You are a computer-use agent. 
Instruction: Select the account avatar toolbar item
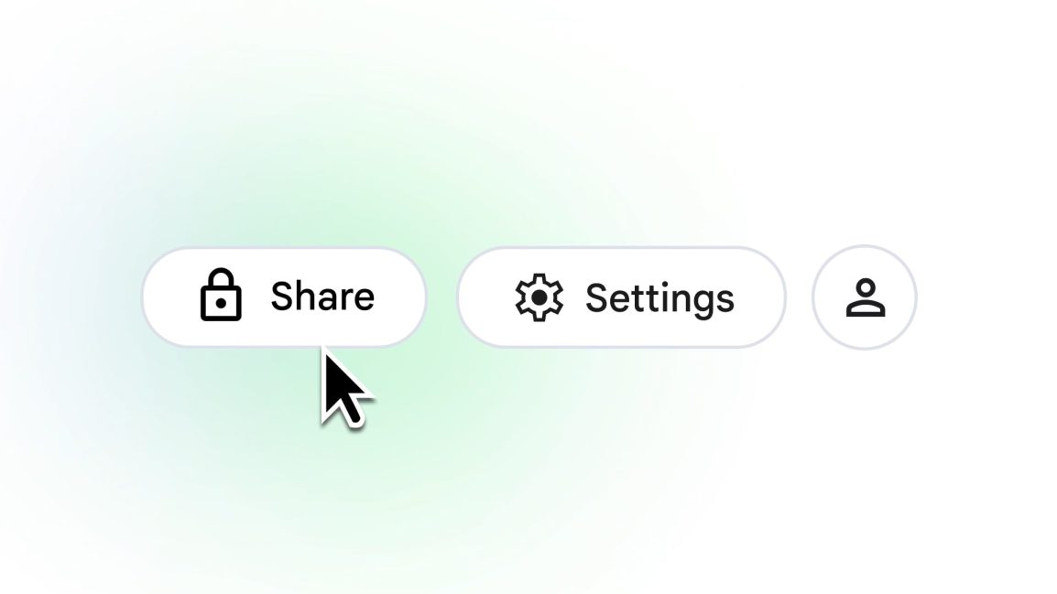coord(865,297)
